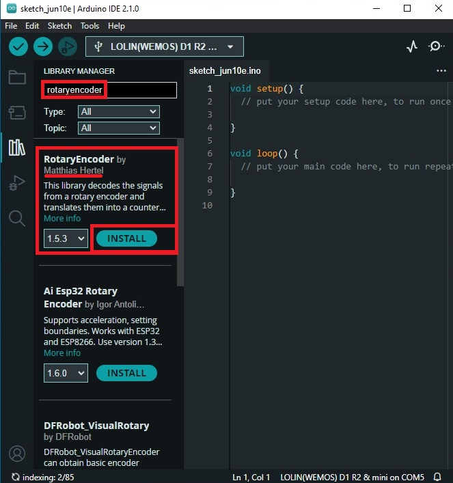
Task: Close the Arduino IDE window
Action: pos(439,8)
